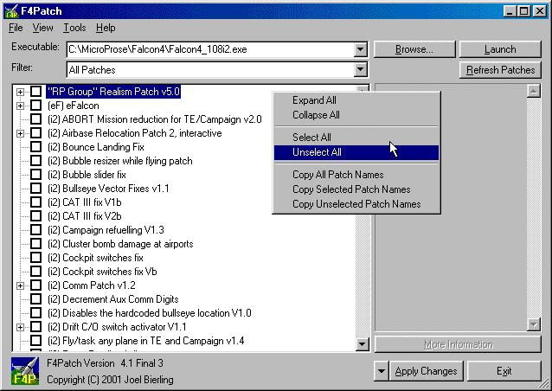
Task: Enable the Bounce Landing Fix checkbox
Action: click(35, 147)
